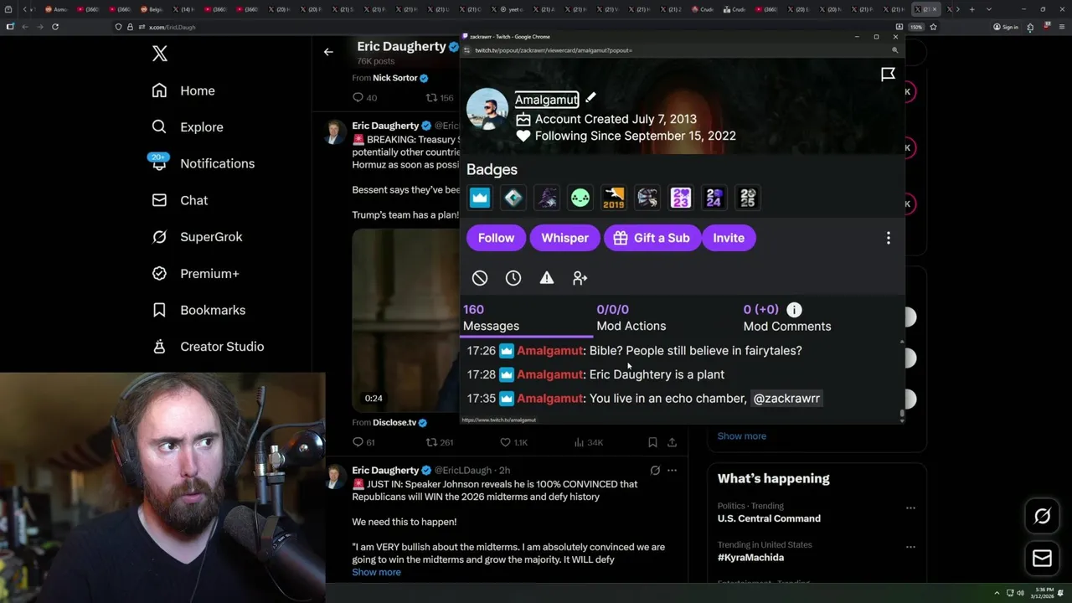The image size is (1072, 603).
Task: Open the system volume icon in the tray
Action: click(x=1020, y=593)
